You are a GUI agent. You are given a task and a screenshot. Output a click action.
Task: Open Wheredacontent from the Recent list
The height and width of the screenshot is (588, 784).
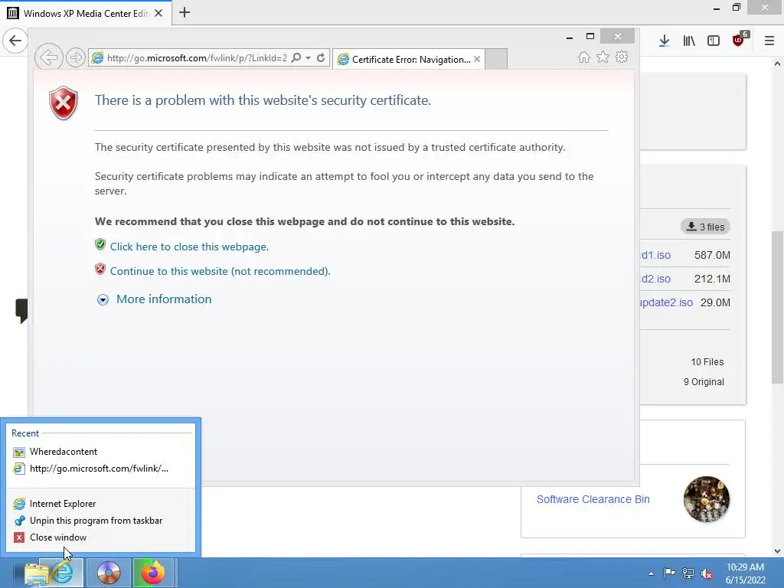(100, 452)
